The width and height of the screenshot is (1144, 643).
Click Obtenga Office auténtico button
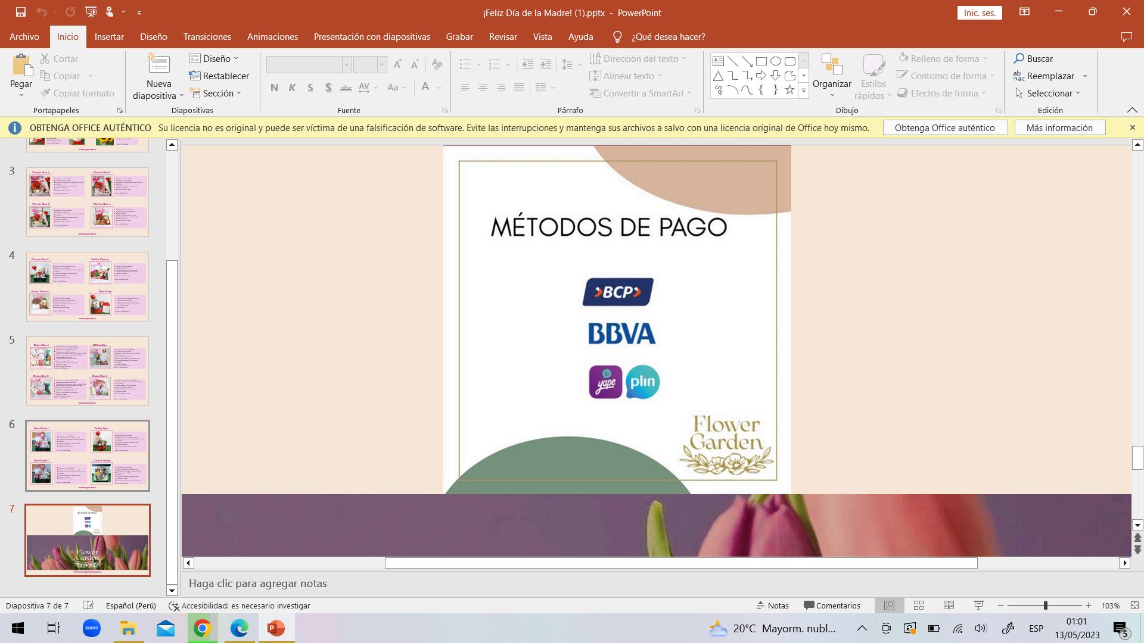(944, 127)
